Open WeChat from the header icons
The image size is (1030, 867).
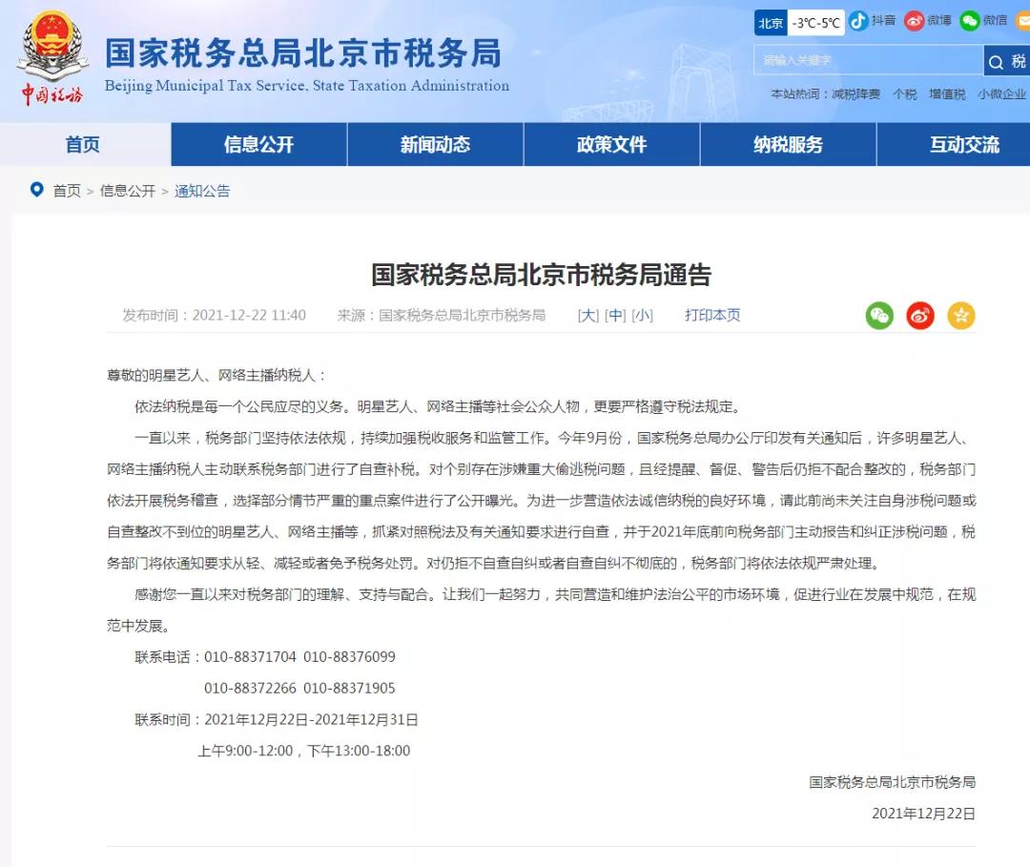[x=970, y=20]
